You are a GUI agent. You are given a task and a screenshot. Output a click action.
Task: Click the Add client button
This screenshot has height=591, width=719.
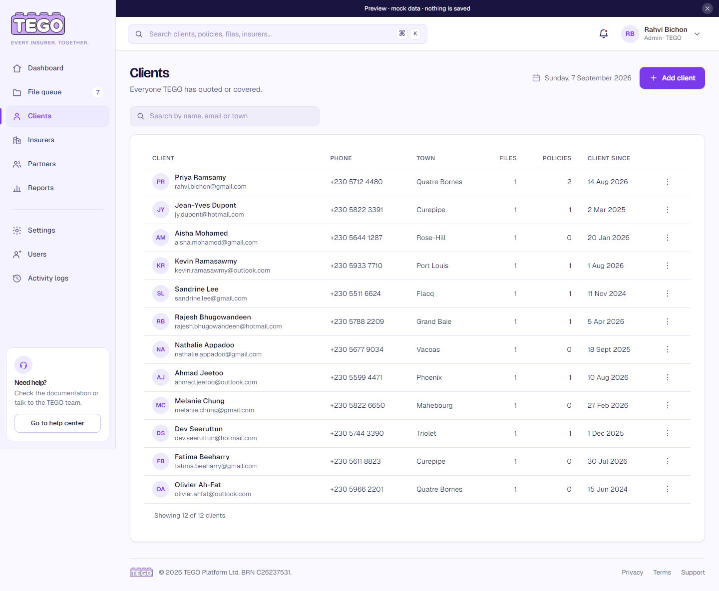pos(672,78)
